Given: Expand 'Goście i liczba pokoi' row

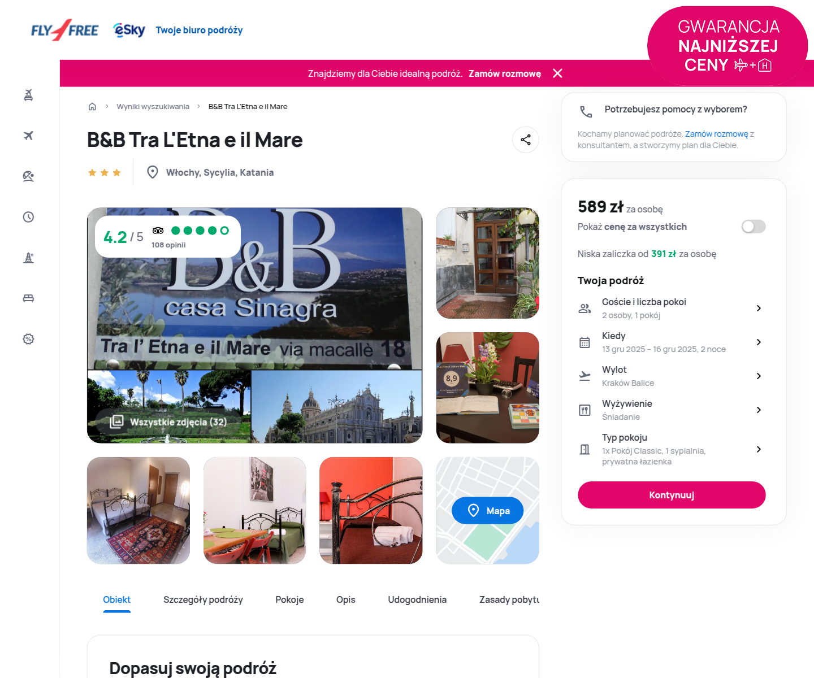Looking at the screenshot, I should tap(671, 308).
